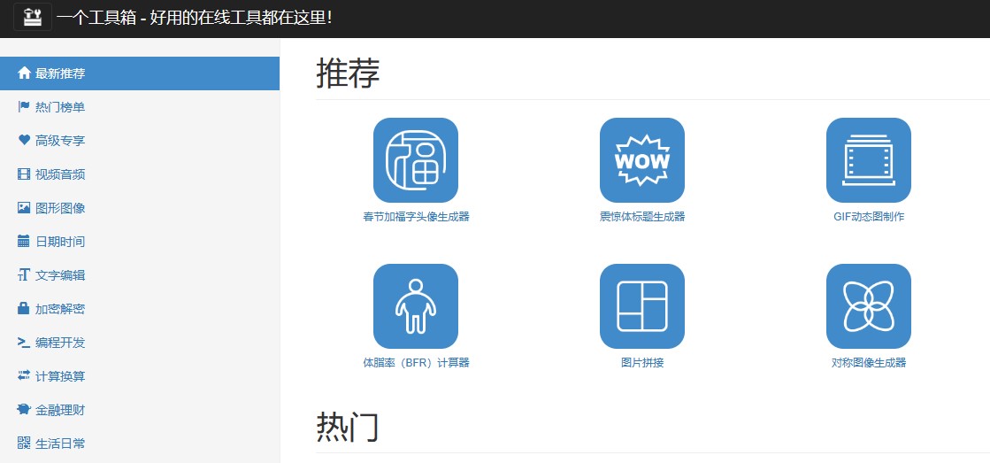Click the 图片拼接 link text
The image size is (990, 463).
pos(642,363)
